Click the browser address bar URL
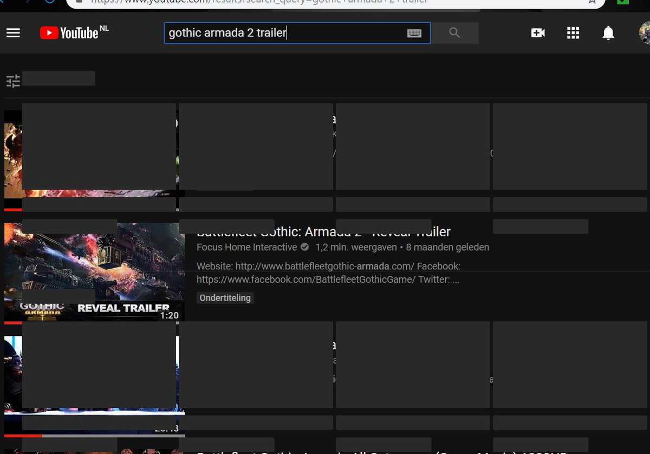 [x=260, y=2]
